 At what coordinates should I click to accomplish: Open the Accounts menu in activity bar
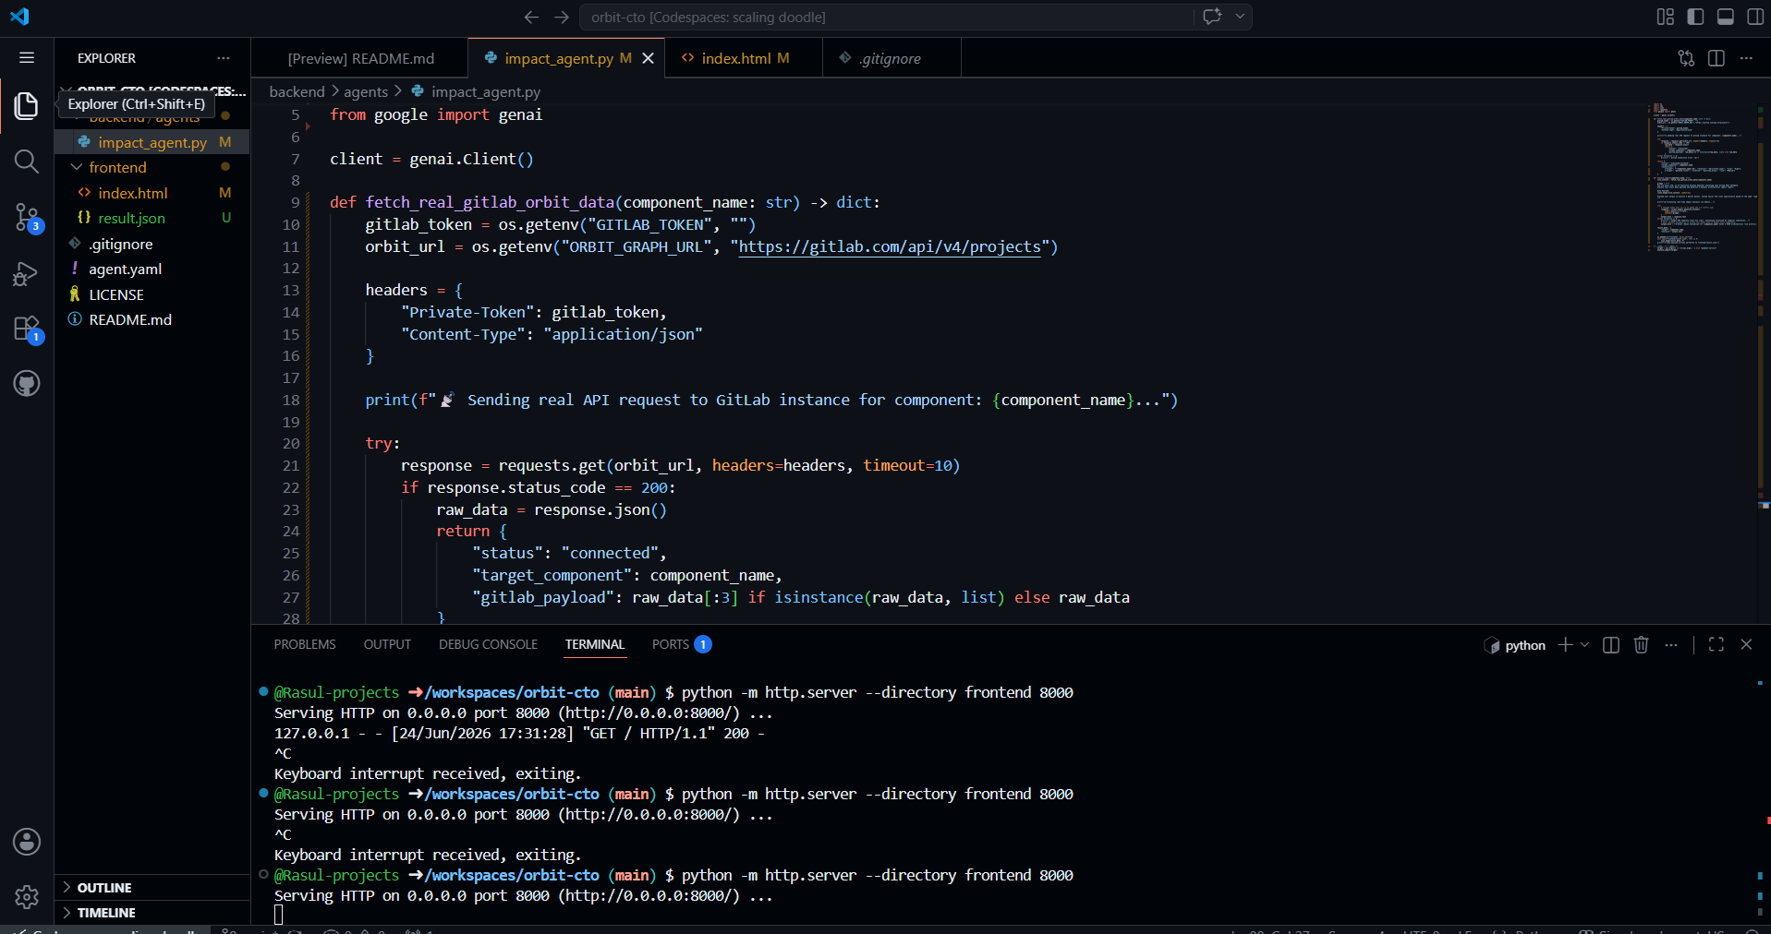(27, 842)
